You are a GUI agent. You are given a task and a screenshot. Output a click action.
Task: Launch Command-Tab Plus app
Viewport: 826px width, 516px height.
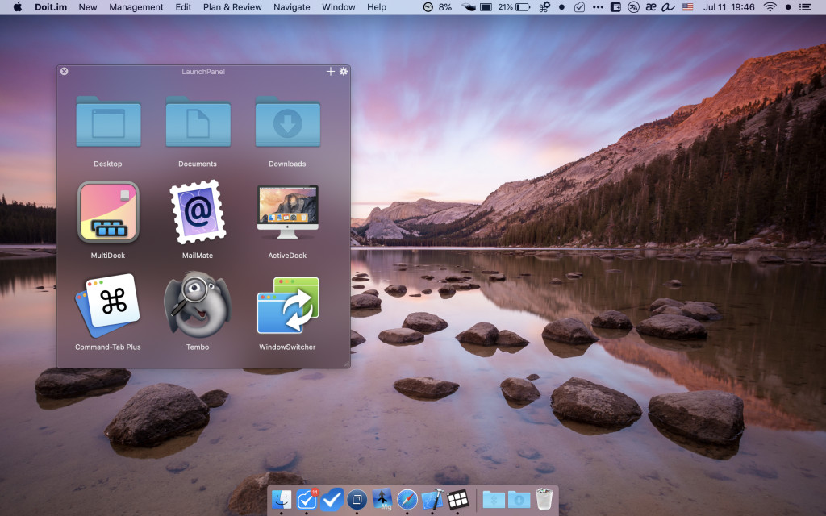[108, 305]
